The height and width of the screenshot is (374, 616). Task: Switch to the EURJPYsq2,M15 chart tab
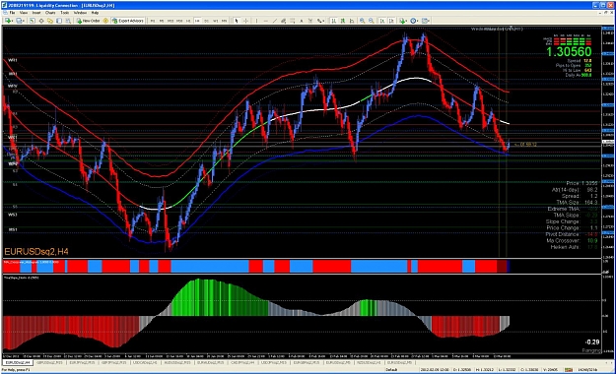tap(82, 363)
